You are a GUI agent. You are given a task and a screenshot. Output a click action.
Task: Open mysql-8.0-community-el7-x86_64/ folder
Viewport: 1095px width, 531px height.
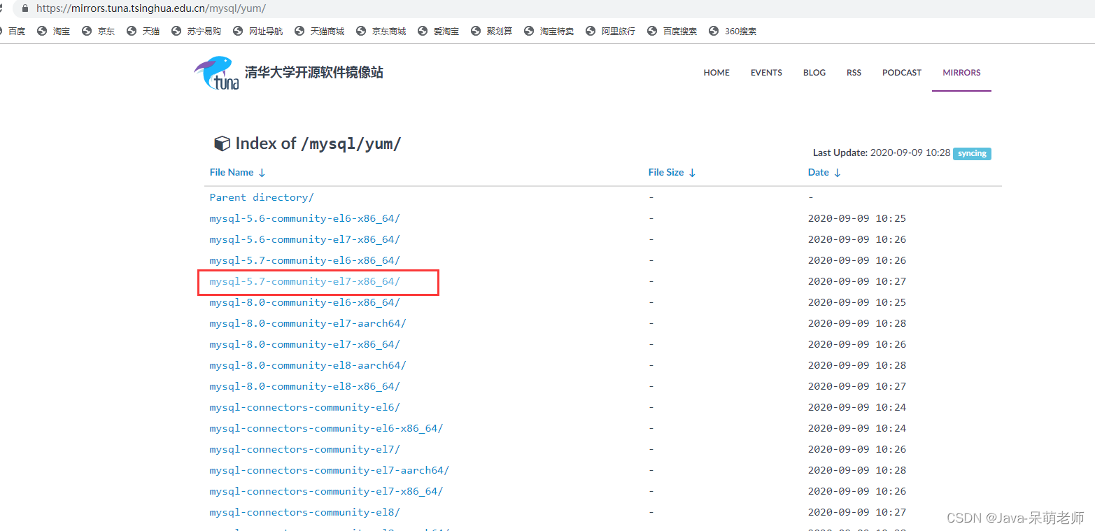[x=305, y=344]
